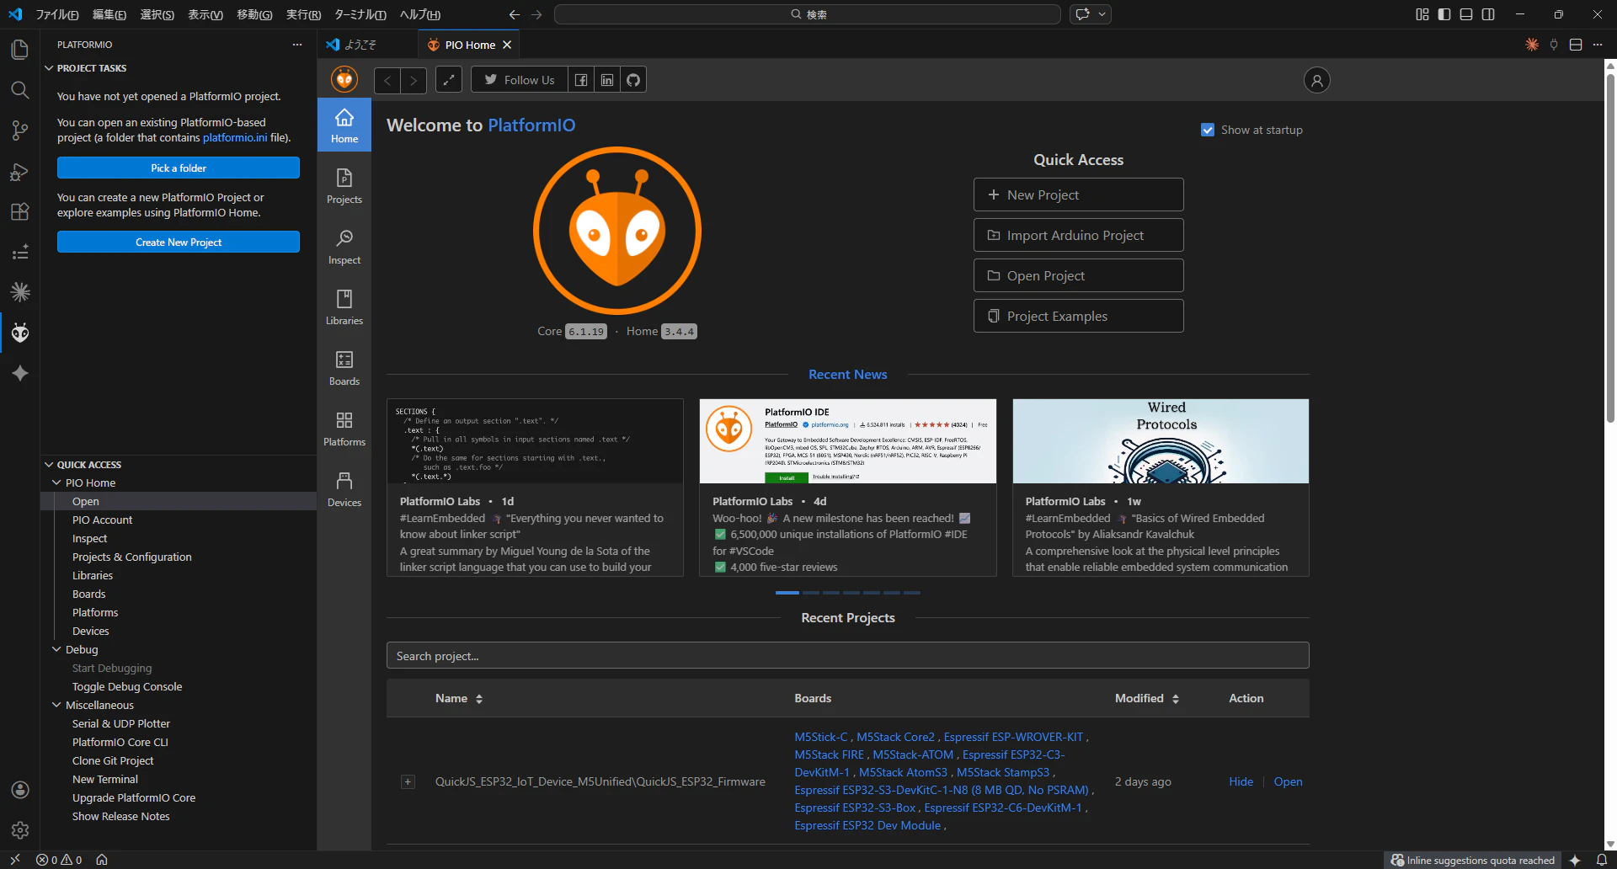Toggle the secondary side bar visibility
The height and width of the screenshot is (869, 1617).
(x=1488, y=14)
